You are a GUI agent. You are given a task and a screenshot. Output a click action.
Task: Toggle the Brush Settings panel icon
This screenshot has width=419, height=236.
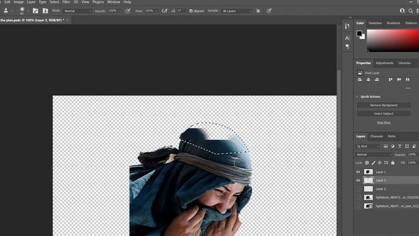(35, 10)
